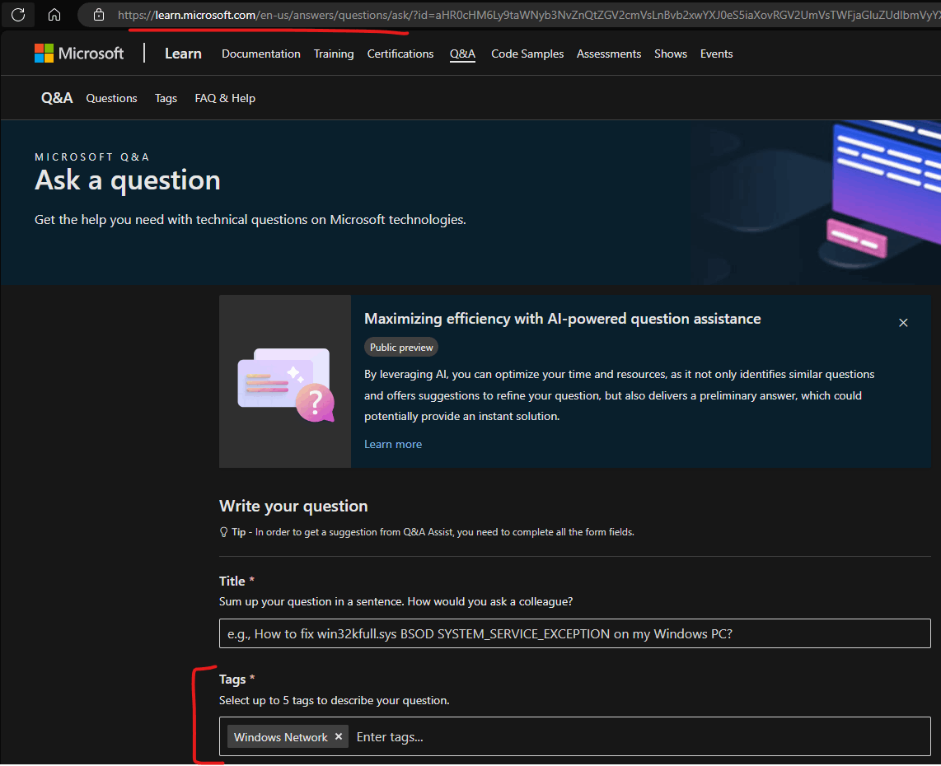This screenshot has height=766, width=941.
Task: Click the lightbulb tip icon
Action: pos(224,532)
